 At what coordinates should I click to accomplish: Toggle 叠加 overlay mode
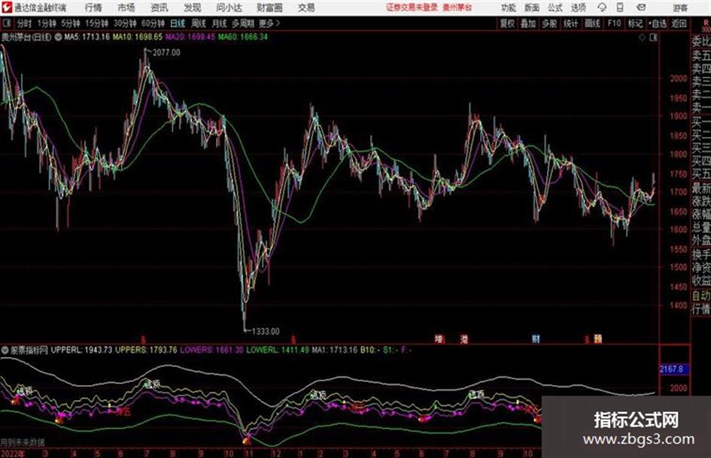coord(528,23)
